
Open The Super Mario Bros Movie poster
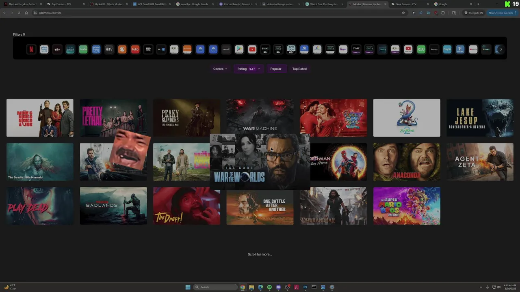pyautogui.click(x=407, y=206)
